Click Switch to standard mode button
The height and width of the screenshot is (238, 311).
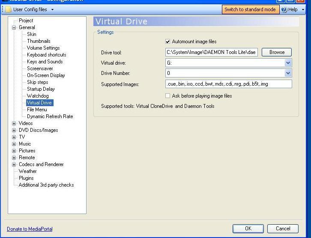[250, 9]
